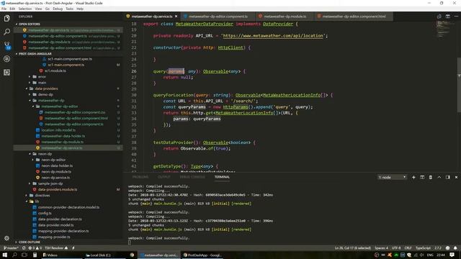Change file encoding UTF-8
The width and height of the screenshot is (461, 259).
(x=396, y=248)
